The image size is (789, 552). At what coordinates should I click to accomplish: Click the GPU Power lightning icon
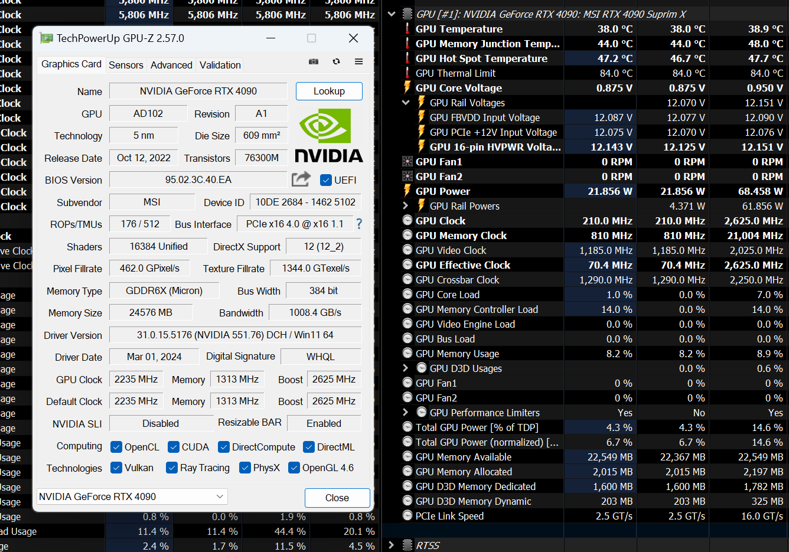pos(407,191)
